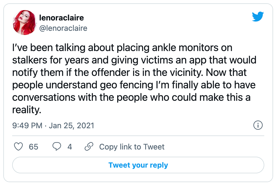Click the word "reality." ending the tweet
278x186 pixels.
(x=27, y=110)
